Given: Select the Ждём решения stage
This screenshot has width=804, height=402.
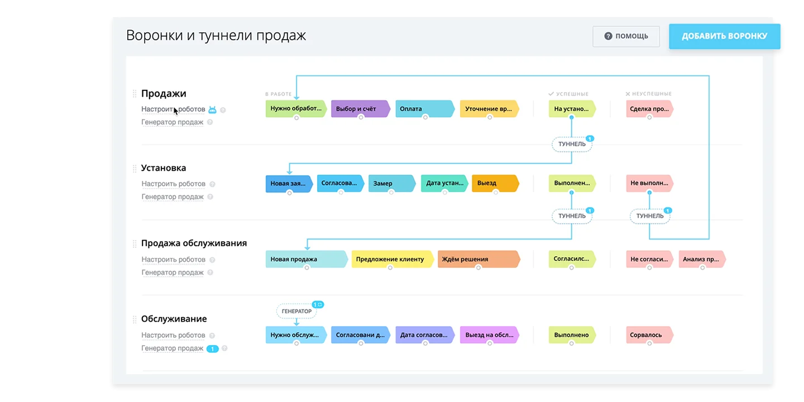Looking at the screenshot, I should (x=479, y=260).
